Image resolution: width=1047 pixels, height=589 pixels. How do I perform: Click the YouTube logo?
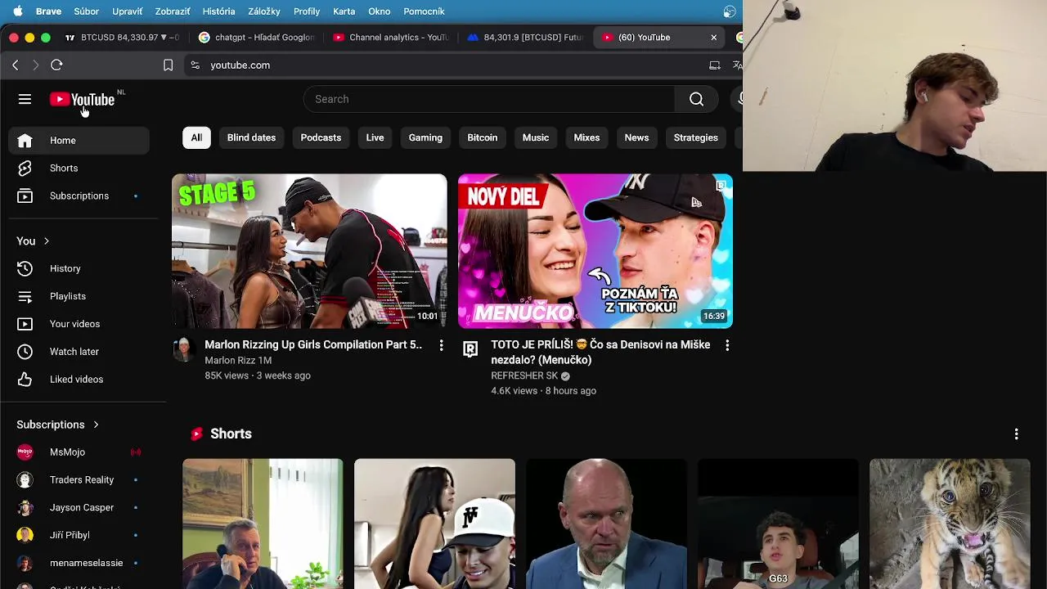coord(82,100)
